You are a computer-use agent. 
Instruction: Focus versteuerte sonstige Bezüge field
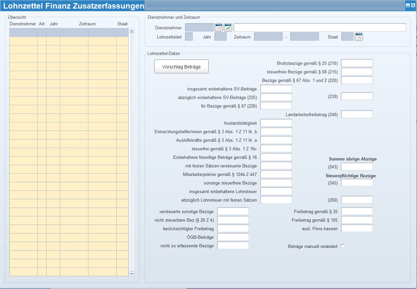233,212
